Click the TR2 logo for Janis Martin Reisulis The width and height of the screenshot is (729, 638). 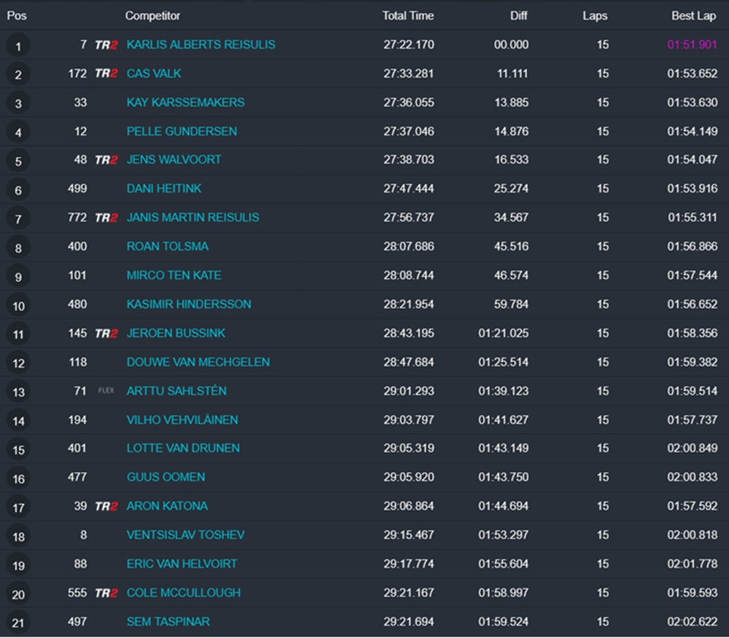106,218
